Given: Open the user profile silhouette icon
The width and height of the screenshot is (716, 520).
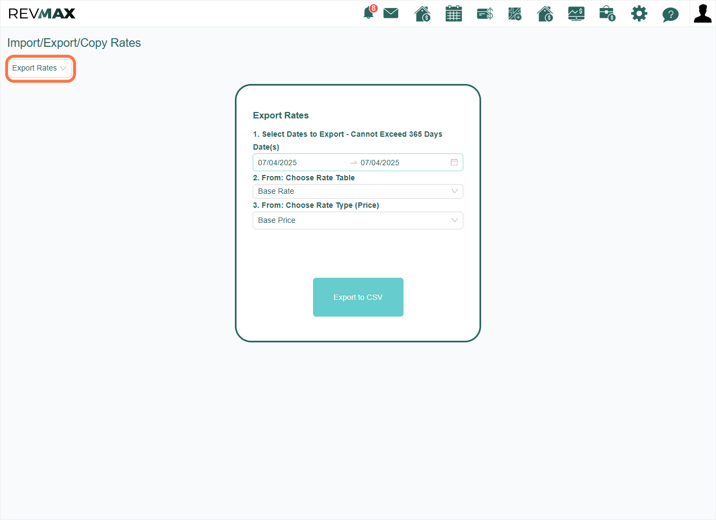Looking at the screenshot, I should [703, 13].
